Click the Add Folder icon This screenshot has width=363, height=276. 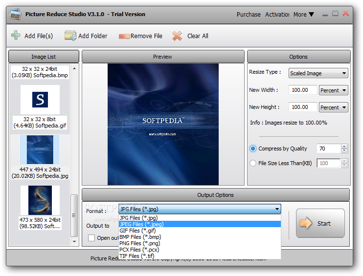70,36
